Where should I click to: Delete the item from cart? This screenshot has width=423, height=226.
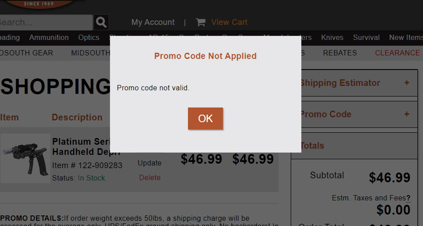pyautogui.click(x=150, y=178)
